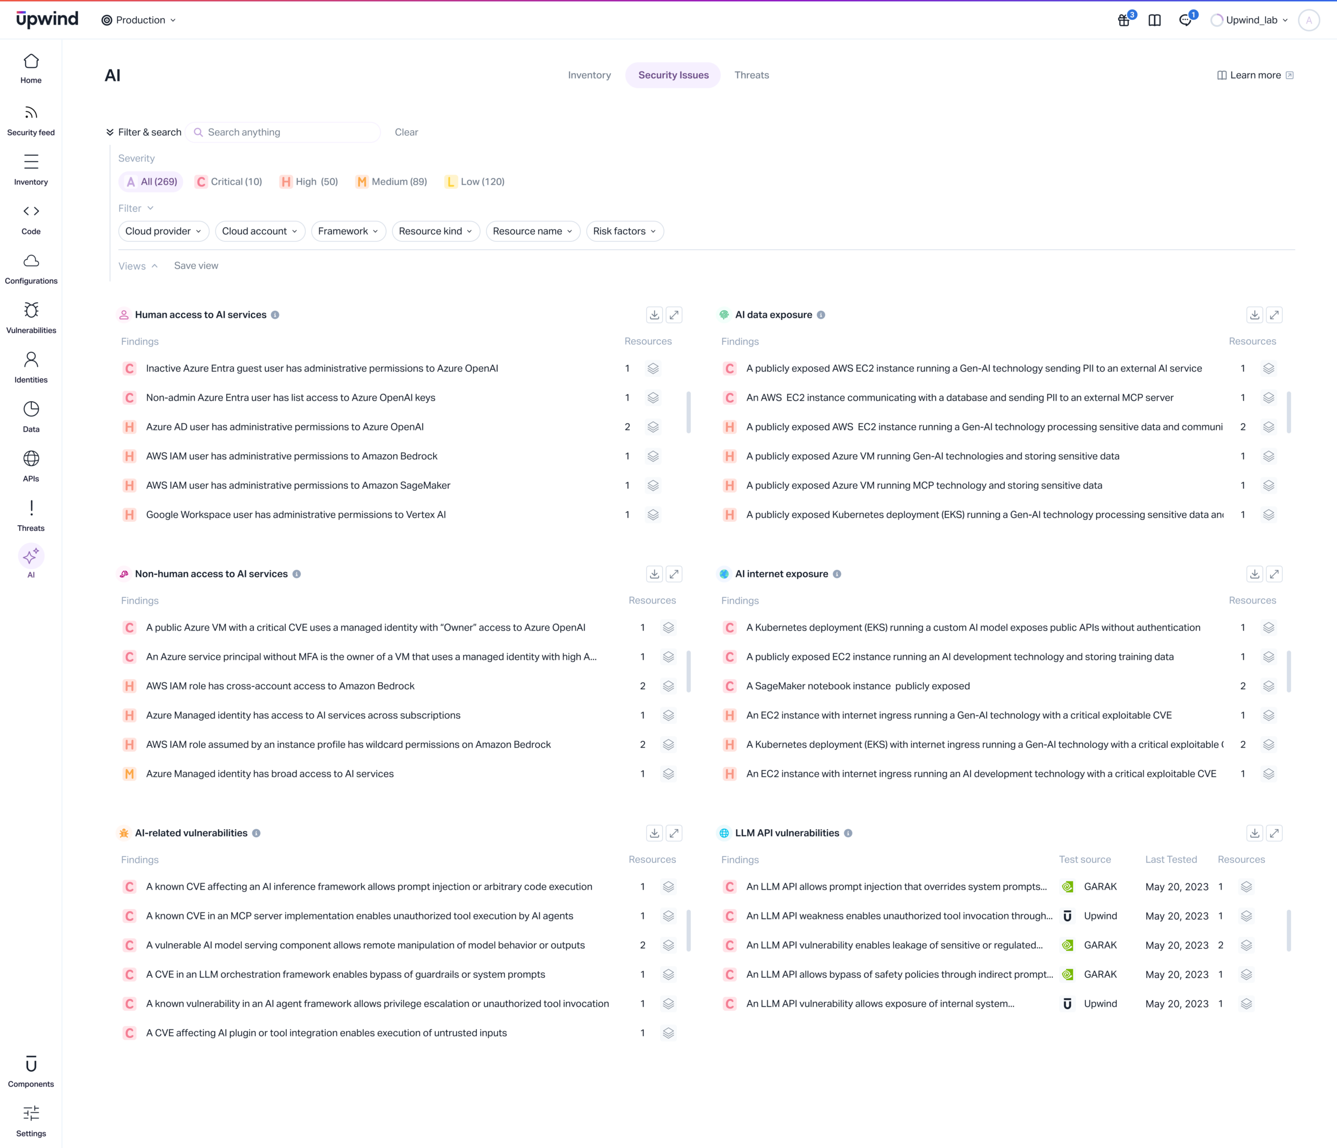Filter severity by All (269)

151,181
